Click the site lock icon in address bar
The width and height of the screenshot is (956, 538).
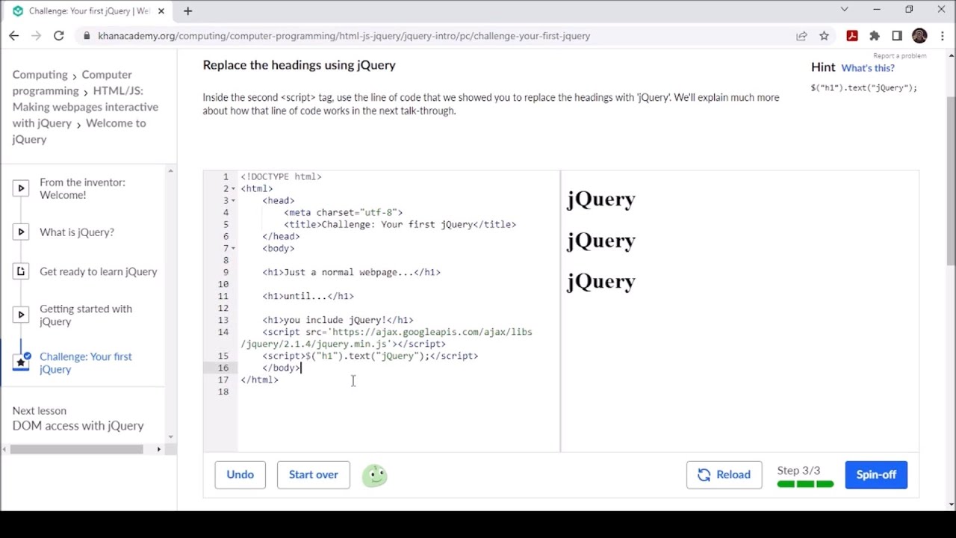coord(88,36)
